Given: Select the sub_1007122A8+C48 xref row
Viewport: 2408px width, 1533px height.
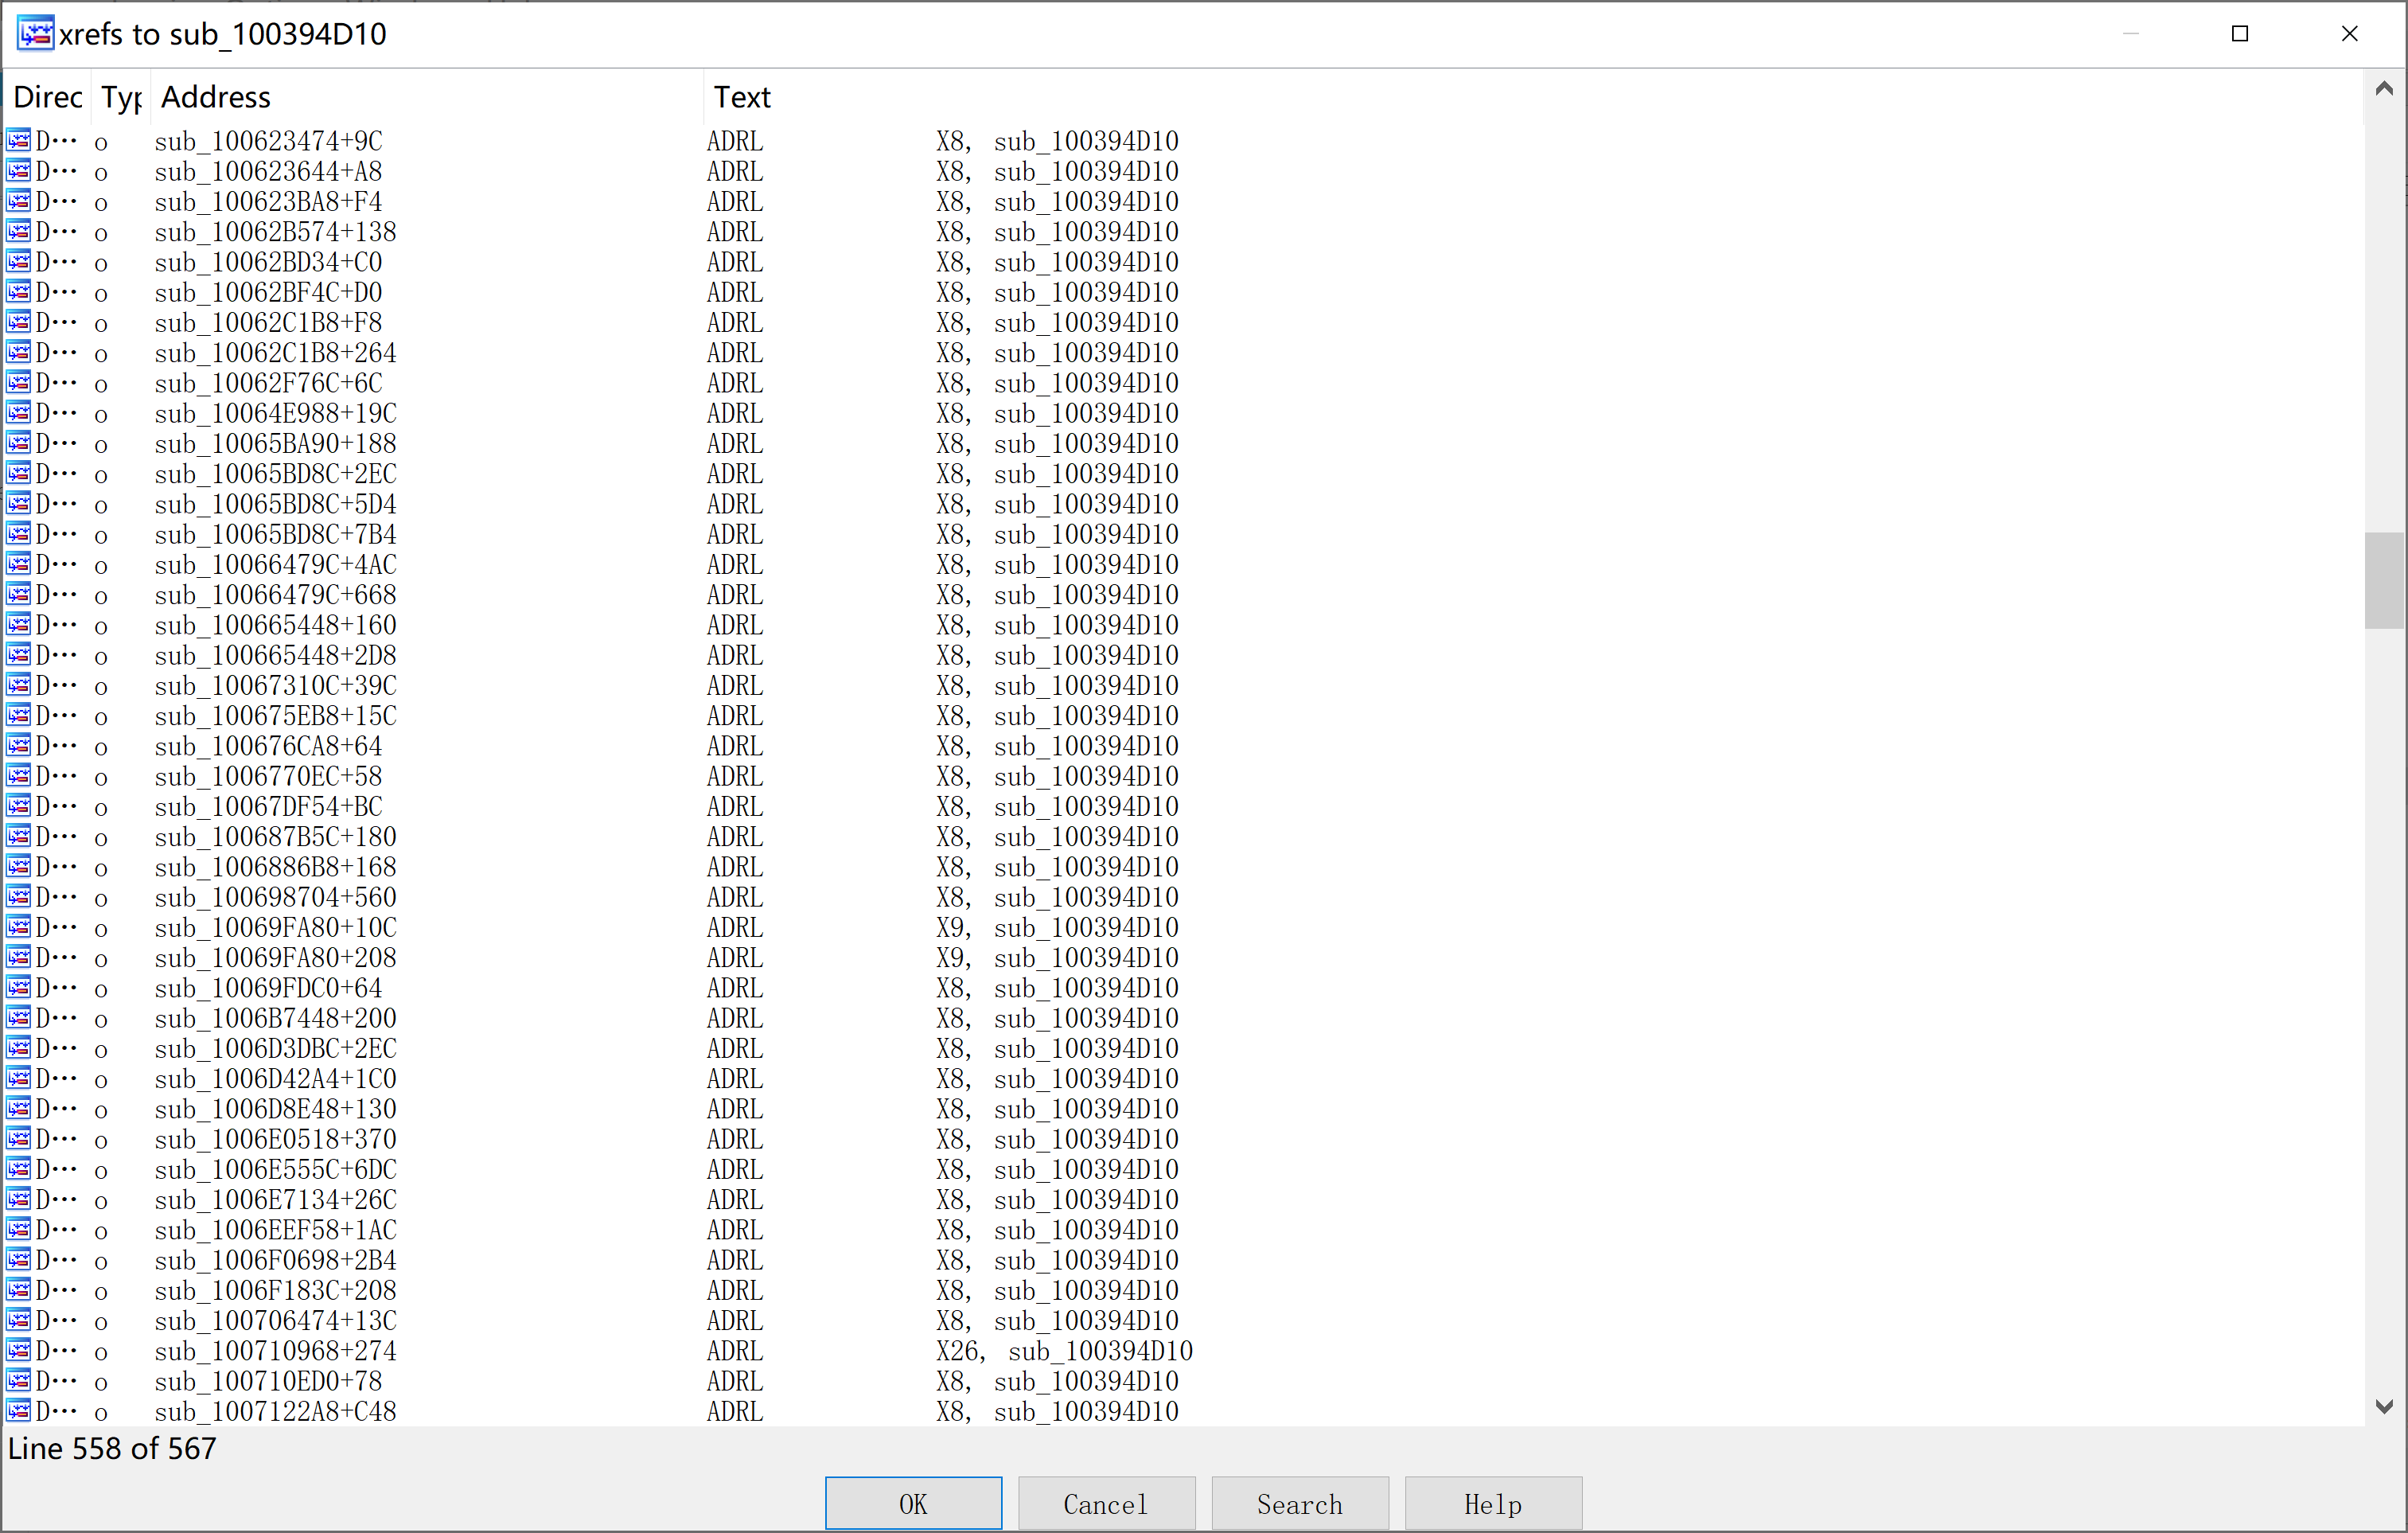Looking at the screenshot, I should coord(275,1411).
